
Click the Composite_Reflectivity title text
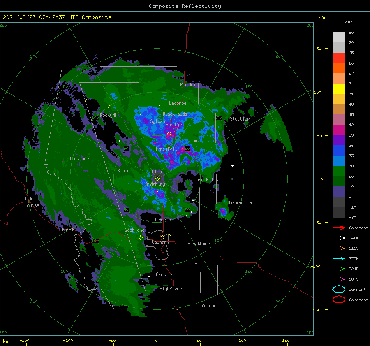[185, 6]
